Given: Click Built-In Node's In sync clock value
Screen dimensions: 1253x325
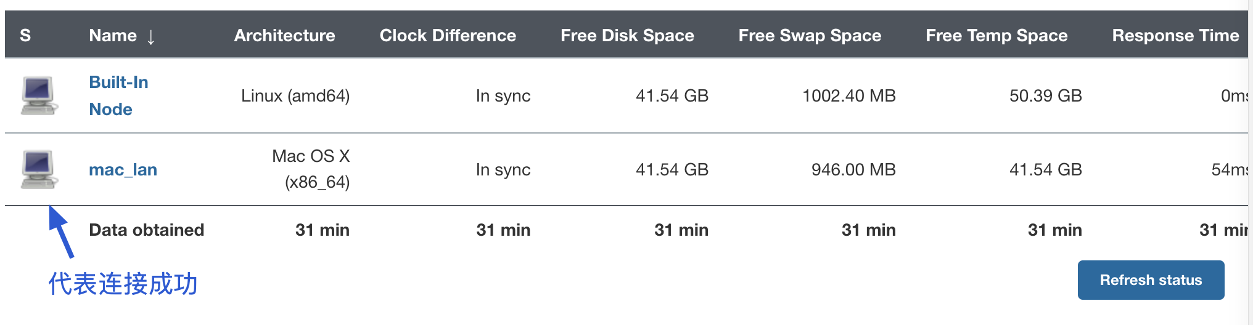Looking at the screenshot, I should coord(503,95).
